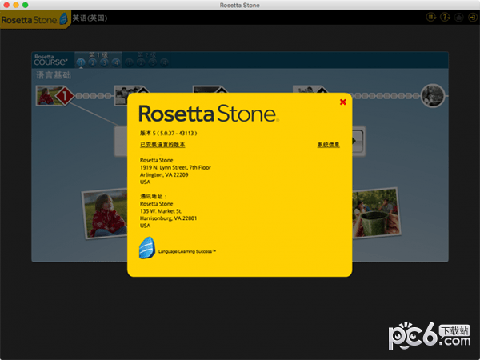Select unit 2 of Level 1
The height and width of the screenshot is (360, 480).
(x=93, y=62)
